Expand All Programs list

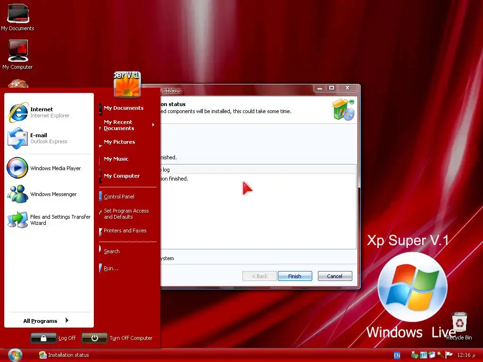tap(46, 321)
